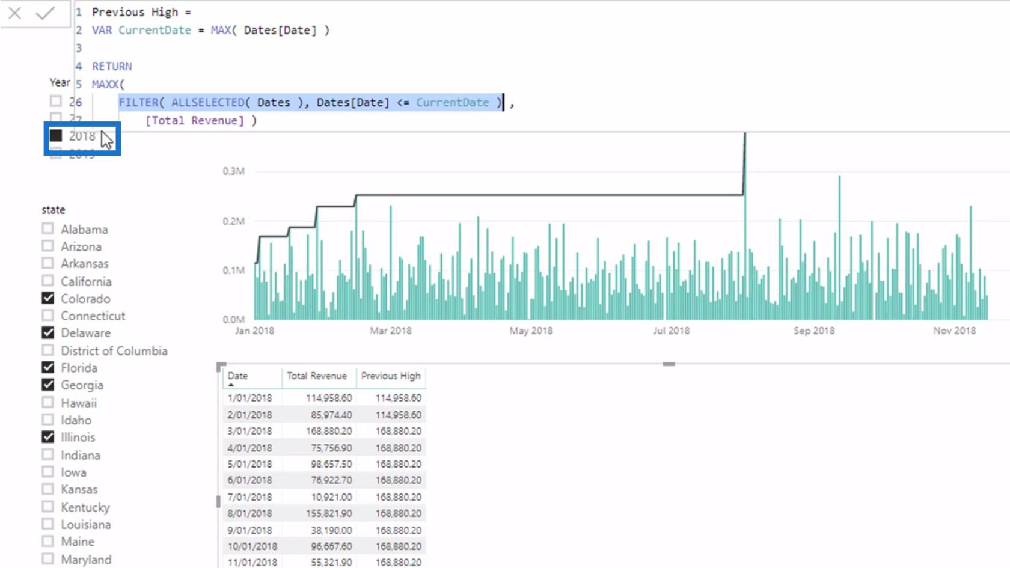Image resolution: width=1010 pixels, height=568 pixels.
Task: Sort table by Previous High column header
Action: pos(391,376)
